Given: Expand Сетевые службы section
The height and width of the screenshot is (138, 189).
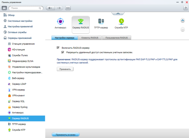Looking at the screenshot, I should point(15,32).
